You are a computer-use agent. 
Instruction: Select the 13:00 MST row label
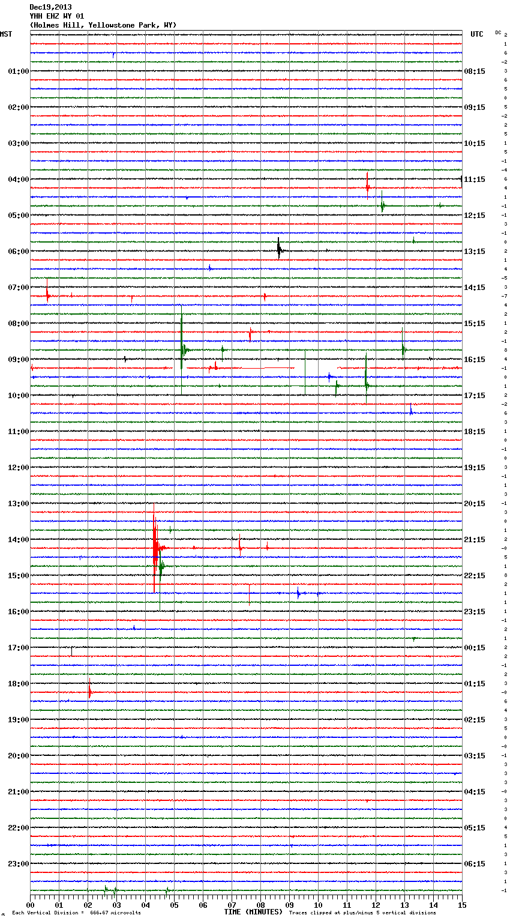click(18, 504)
